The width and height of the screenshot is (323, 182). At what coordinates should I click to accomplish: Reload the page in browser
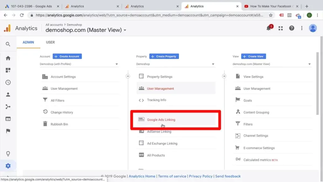(22, 15)
